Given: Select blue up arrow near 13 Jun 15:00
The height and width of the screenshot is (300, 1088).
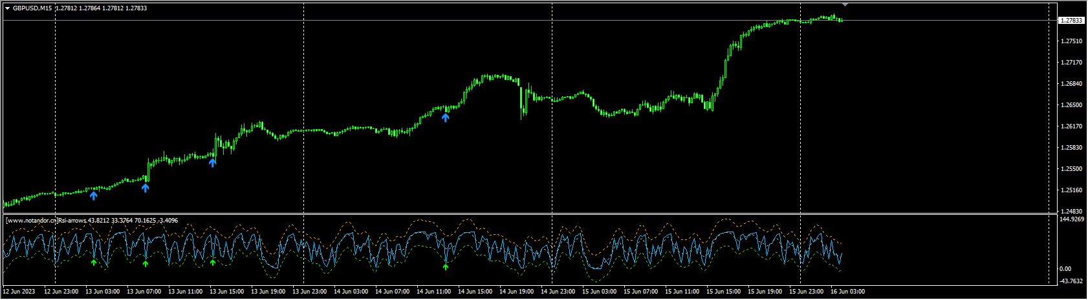Looking at the screenshot, I should coord(213,163).
